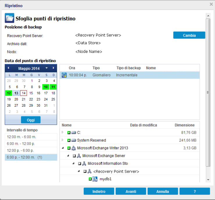
Task: Click the Oggi button in calendar
Action: pos(31,120)
